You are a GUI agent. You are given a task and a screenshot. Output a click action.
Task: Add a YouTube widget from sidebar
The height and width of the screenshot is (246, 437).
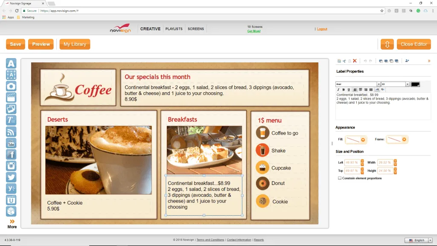pyautogui.click(x=11, y=143)
